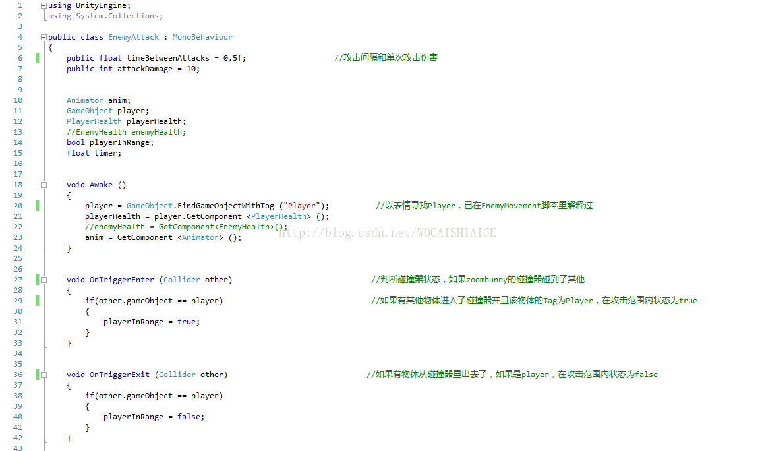Click 'float timer;' declaration
Viewport: 762px width, 451px height.
[94, 153]
